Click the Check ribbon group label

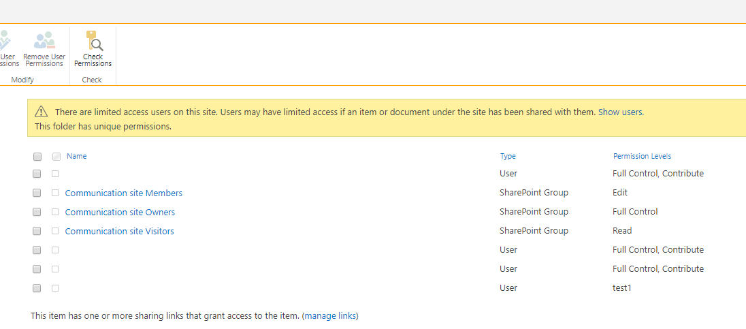click(x=92, y=80)
